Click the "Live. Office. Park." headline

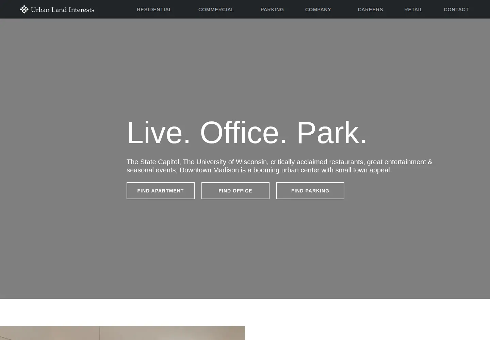pos(247,132)
